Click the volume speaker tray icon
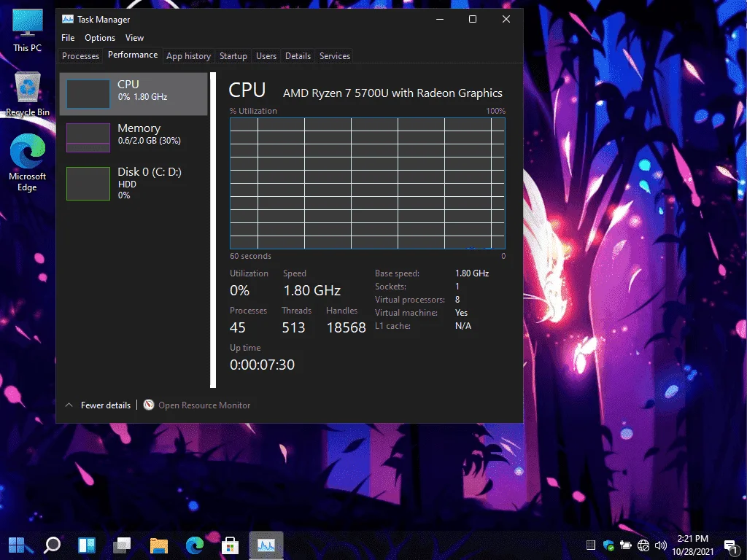 (661, 545)
